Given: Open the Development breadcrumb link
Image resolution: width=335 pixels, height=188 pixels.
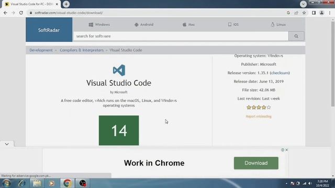Looking at the screenshot, I should [41, 50].
